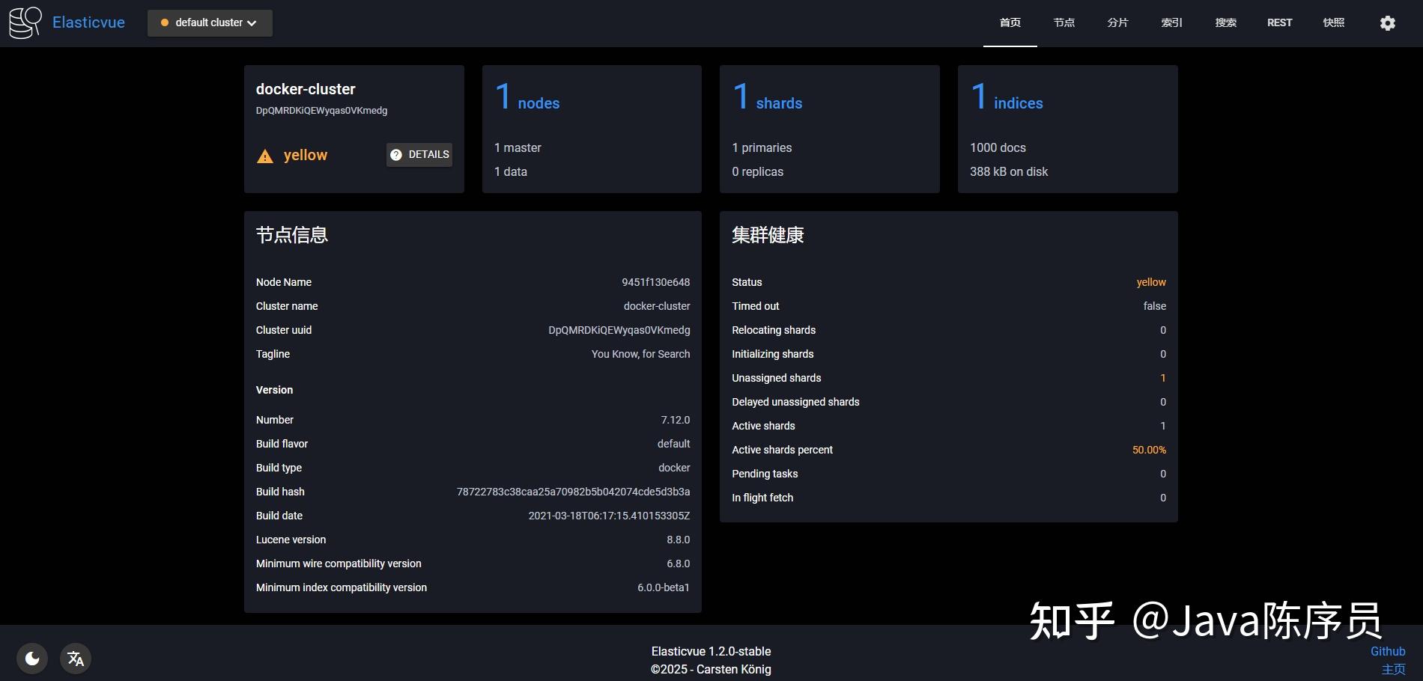Select the 首页 home icon tab
The image size is (1423, 681).
coord(1010,22)
